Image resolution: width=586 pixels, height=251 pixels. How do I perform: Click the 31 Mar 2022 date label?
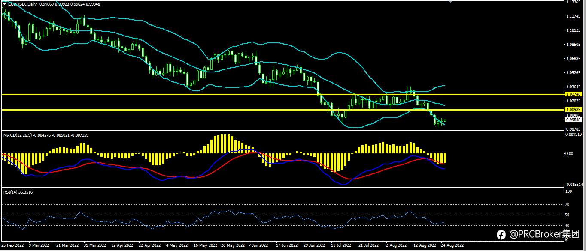95,246
